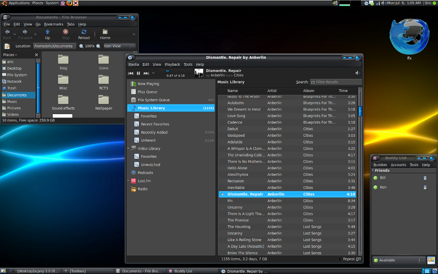This screenshot has width=438, height=274.
Task: Sort tracks by the Album column header
Action: click(320, 91)
